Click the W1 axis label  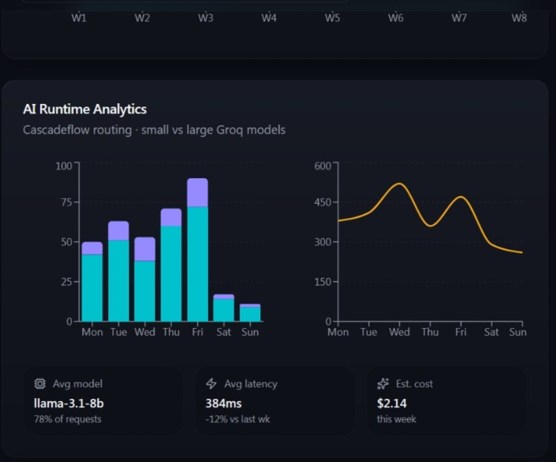(x=78, y=18)
